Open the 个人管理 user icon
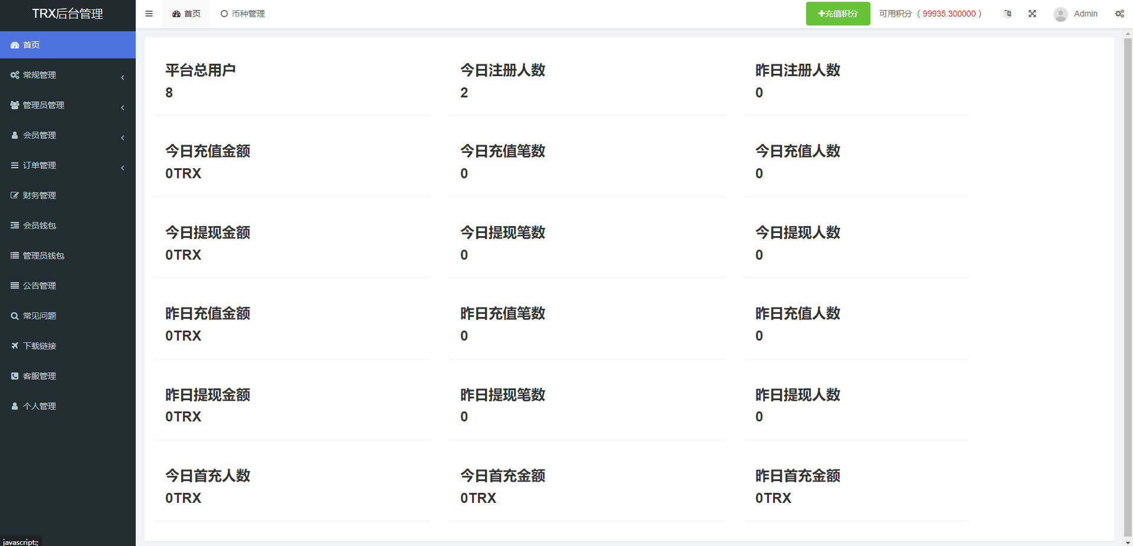The width and height of the screenshot is (1133, 546). coord(15,406)
